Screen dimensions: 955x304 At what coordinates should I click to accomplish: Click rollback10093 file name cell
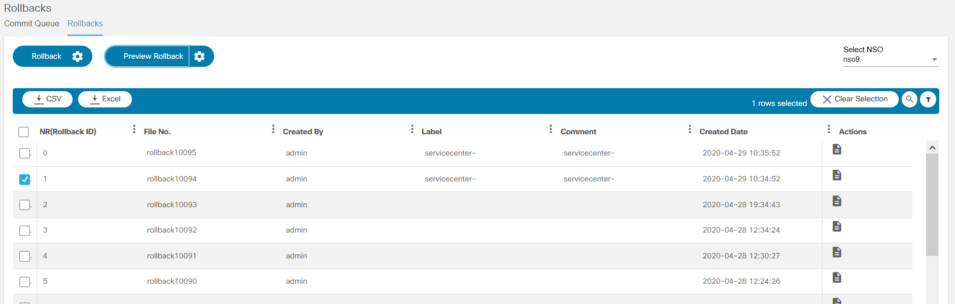(x=172, y=205)
